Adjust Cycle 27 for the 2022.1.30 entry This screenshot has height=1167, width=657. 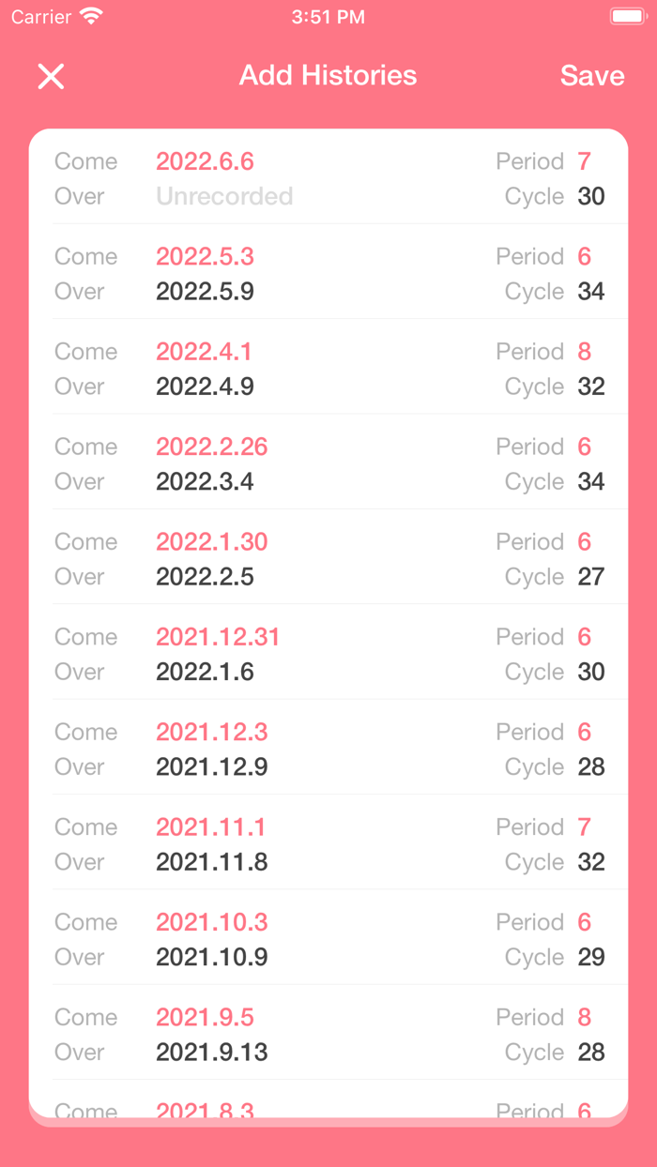click(591, 577)
